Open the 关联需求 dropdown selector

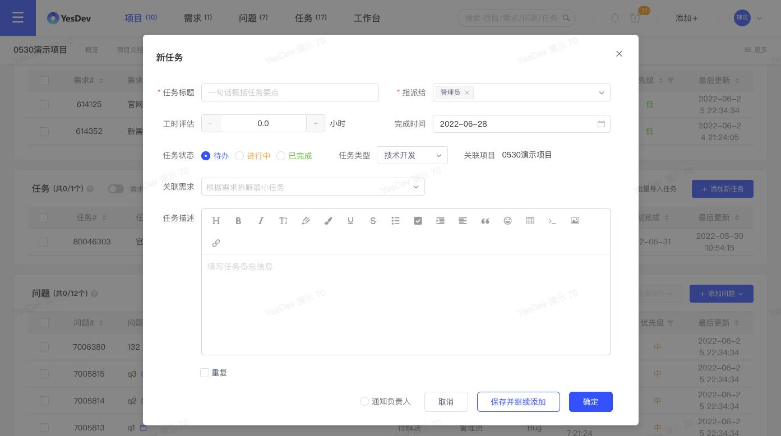tap(313, 187)
